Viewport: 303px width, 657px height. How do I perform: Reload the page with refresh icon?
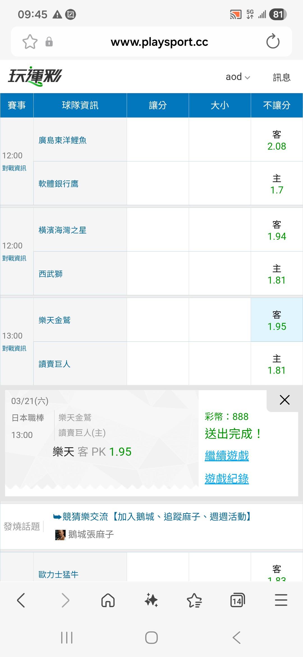point(273,42)
